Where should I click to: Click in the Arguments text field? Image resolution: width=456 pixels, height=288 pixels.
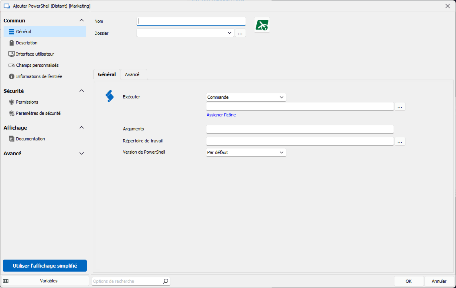(300, 129)
